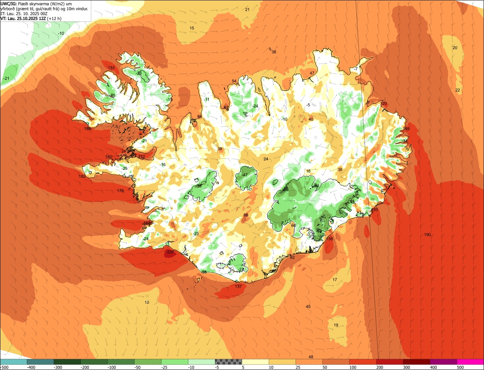Click the map value "-7" in the northeast

tap(355, 69)
